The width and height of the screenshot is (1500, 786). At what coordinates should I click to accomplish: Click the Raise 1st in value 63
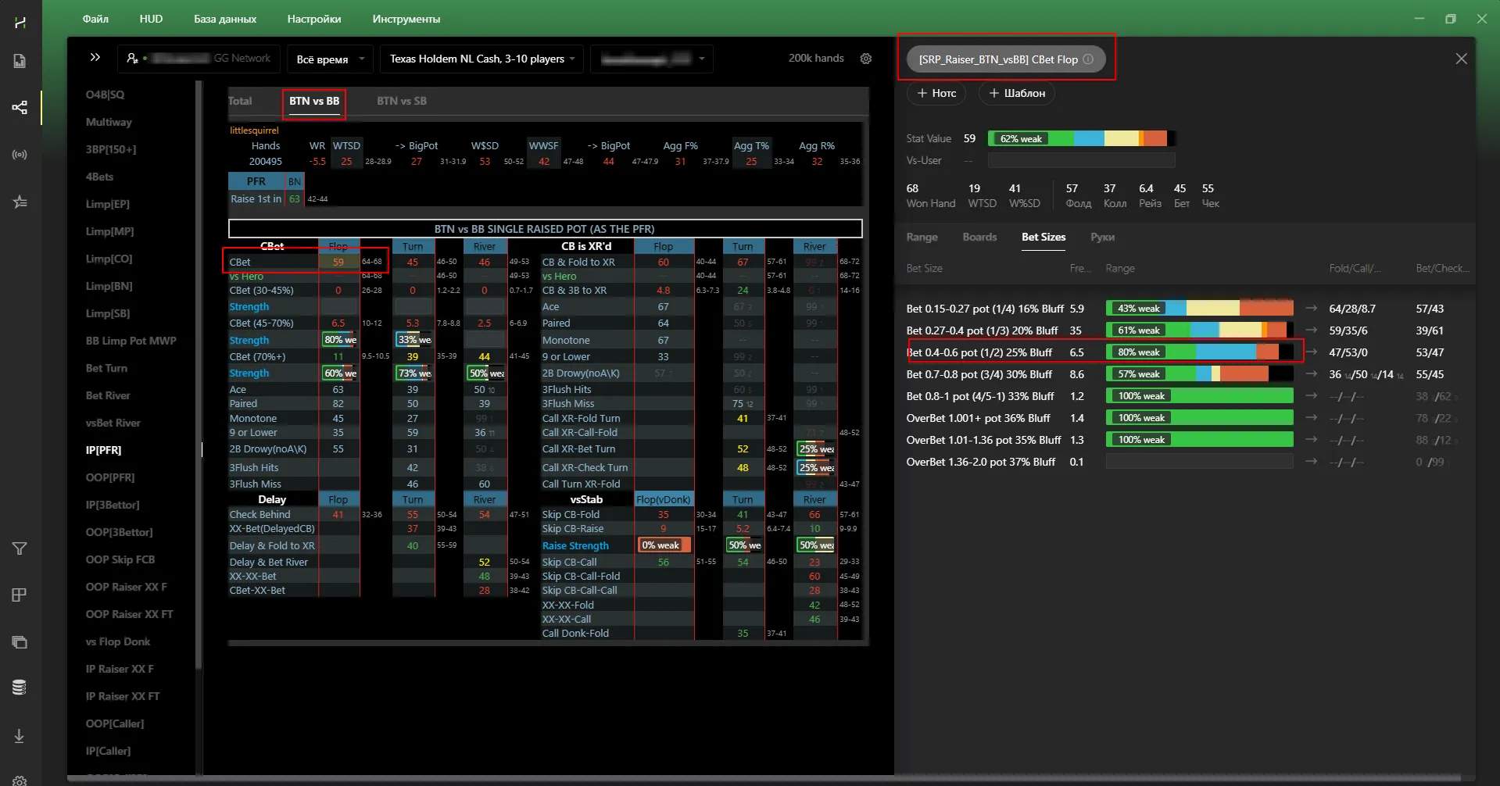[295, 198]
